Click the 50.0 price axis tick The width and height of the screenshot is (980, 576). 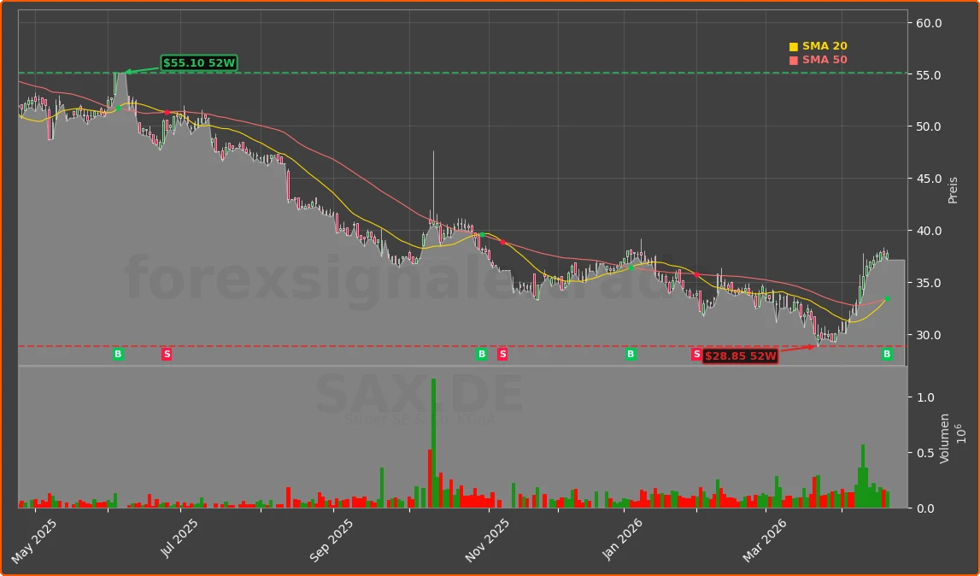(929, 127)
